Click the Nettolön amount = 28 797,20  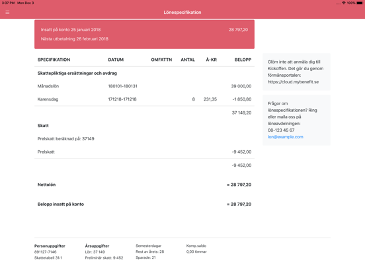tap(239, 185)
